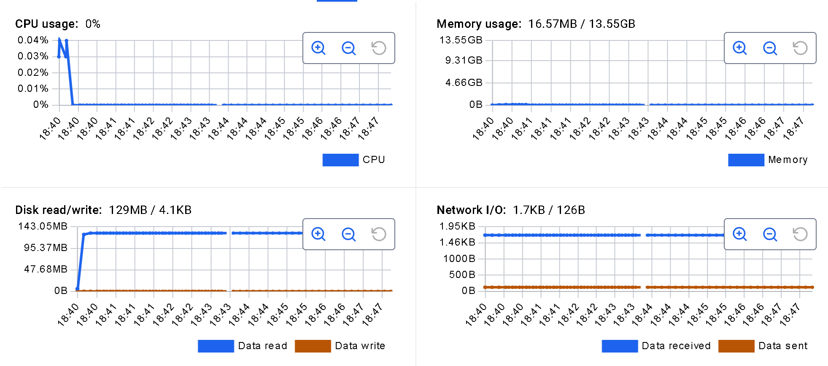This screenshot has width=828, height=366.
Task: Reset zoom on the CPU usage chart
Action: (x=378, y=48)
